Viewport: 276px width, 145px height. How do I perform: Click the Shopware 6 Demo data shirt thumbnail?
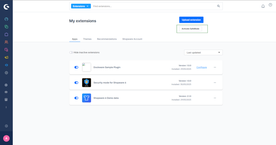(87, 98)
